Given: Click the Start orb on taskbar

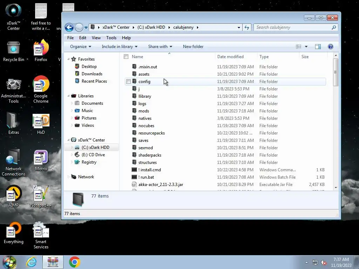Looking at the screenshot, I should click(9, 262).
